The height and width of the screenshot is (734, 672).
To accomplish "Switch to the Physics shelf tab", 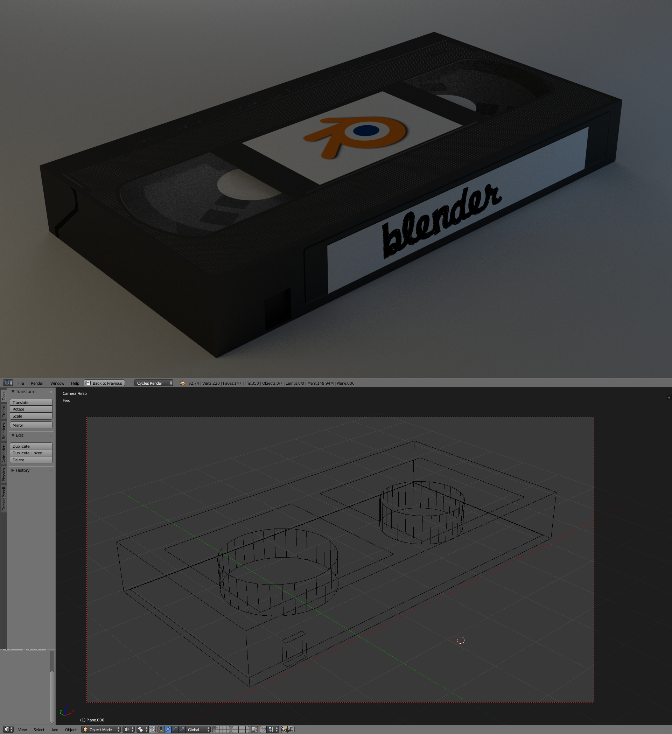I will (3, 474).
